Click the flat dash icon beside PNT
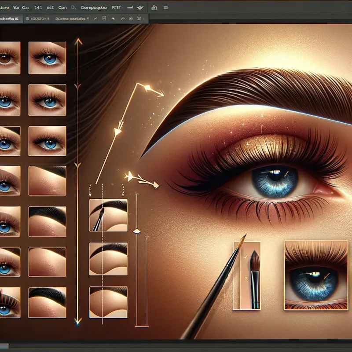Viewport: 352px width, 352px height. click(x=129, y=7)
